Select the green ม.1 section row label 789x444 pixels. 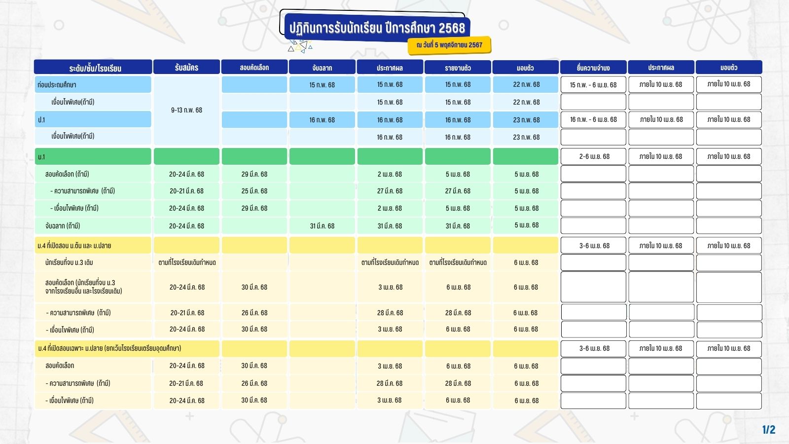point(93,157)
